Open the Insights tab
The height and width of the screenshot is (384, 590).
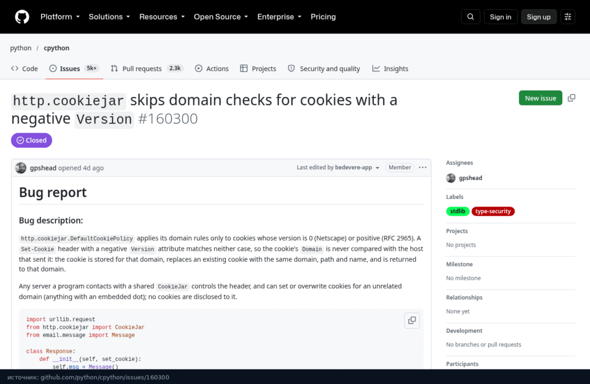coord(390,69)
